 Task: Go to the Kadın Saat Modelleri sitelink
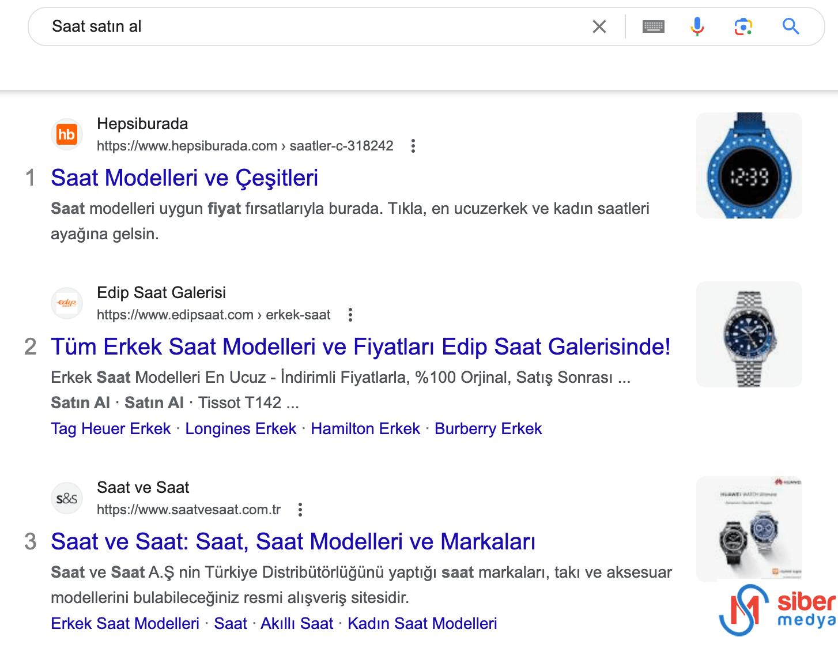tap(422, 624)
